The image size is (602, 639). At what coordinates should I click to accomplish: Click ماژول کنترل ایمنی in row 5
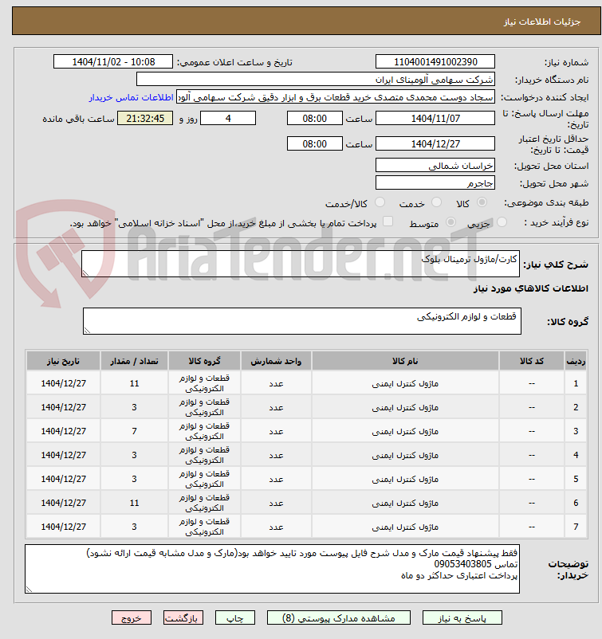pyautogui.click(x=405, y=480)
